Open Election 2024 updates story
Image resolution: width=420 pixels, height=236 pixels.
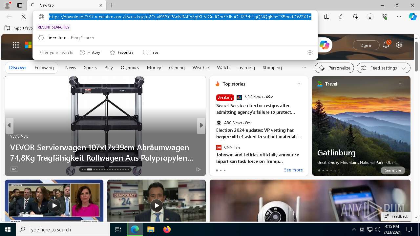click(259, 133)
